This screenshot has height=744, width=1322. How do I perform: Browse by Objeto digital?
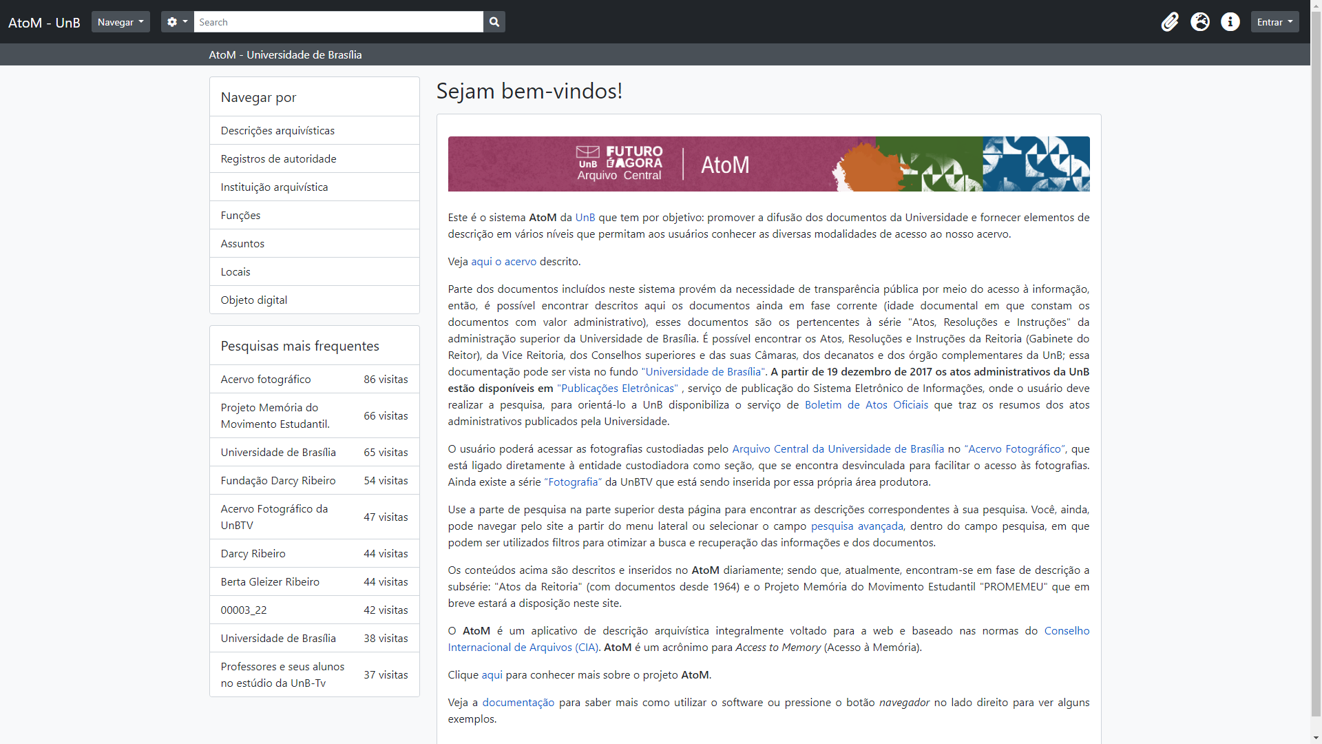click(254, 300)
